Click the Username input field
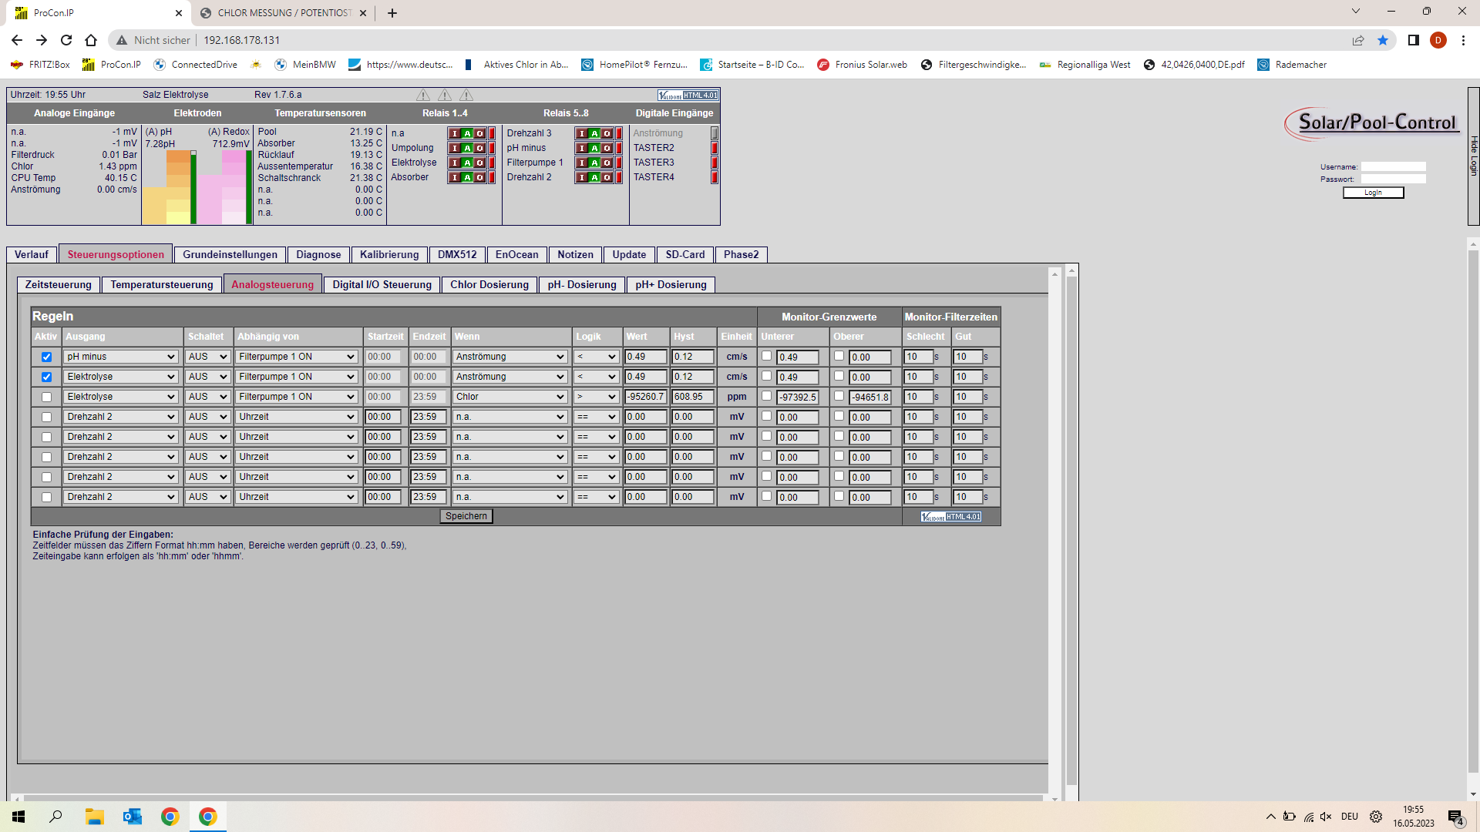Image resolution: width=1480 pixels, height=832 pixels. pyautogui.click(x=1393, y=166)
